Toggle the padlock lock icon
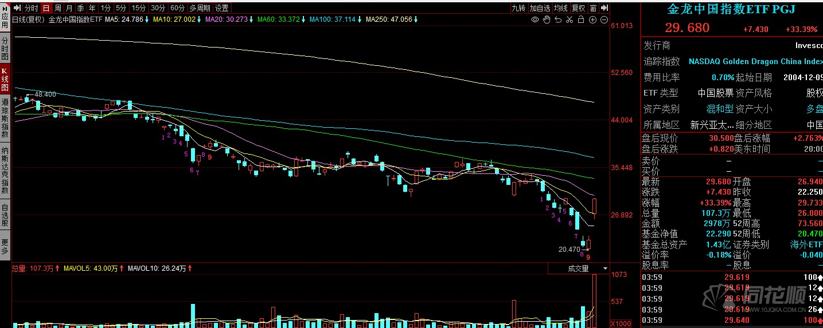This screenshot has height=328, width=823. point(581,19)
